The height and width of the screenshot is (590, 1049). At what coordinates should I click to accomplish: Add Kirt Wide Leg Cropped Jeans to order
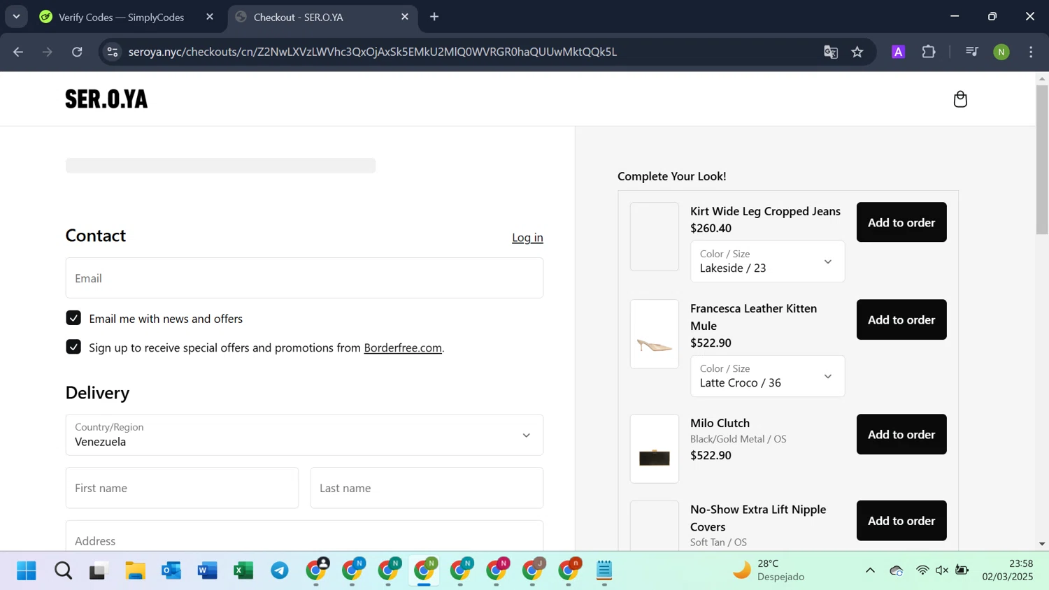pos(901,222)
